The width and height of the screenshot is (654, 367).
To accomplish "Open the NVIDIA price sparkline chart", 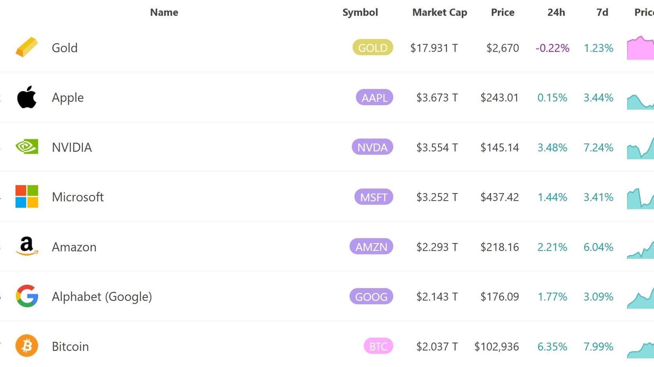I will point(640,148).
